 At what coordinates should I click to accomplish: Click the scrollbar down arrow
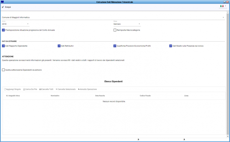[x=228, y=137]
